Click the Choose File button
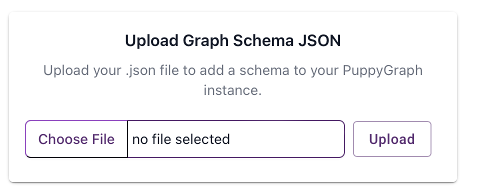Screen dimensions: 477x190 click(76, 139)
